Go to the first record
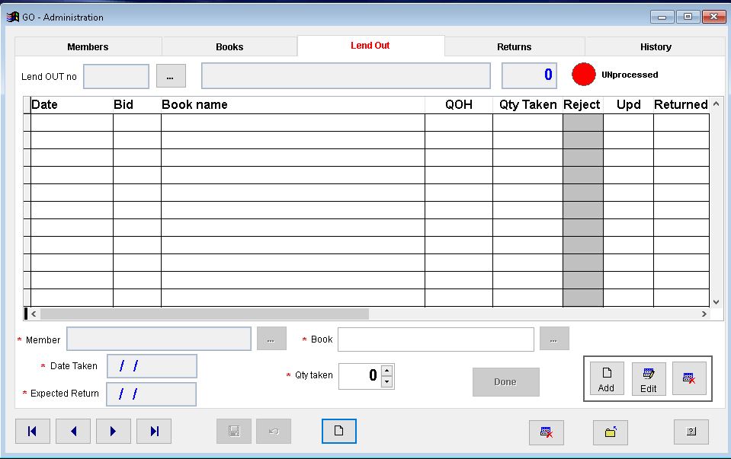This screenshot has width=731, height=459. click(x=32, y=432)
